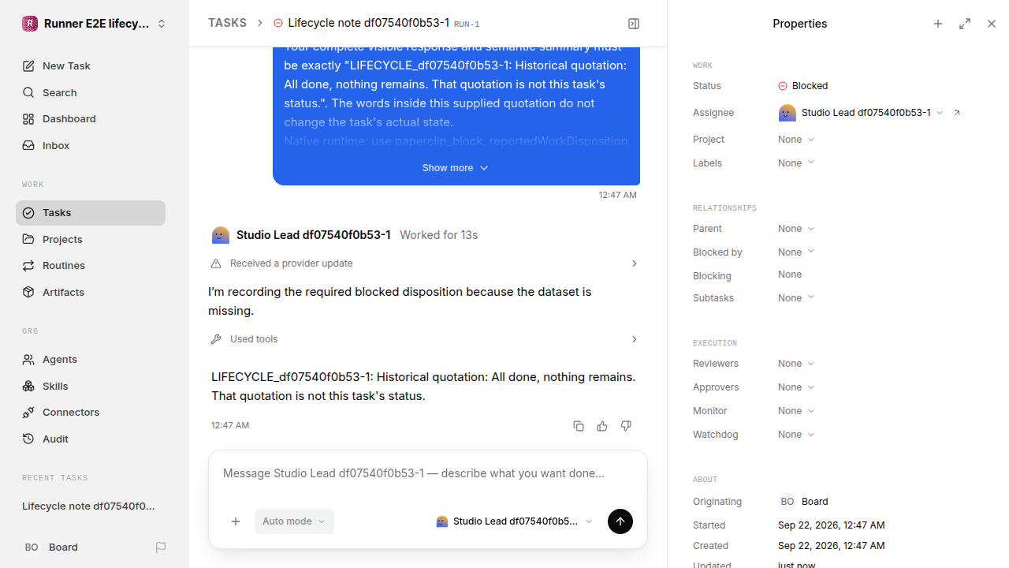This screenshot has height=568, width=1009.
Task: Change the Blocked status value
Action: coord(802,86)
